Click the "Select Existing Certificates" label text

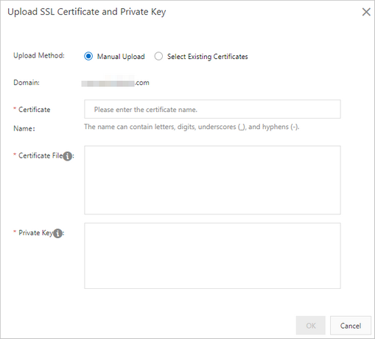pos(208,57)
